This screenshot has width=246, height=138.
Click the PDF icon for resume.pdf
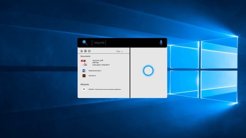point(84,62)
